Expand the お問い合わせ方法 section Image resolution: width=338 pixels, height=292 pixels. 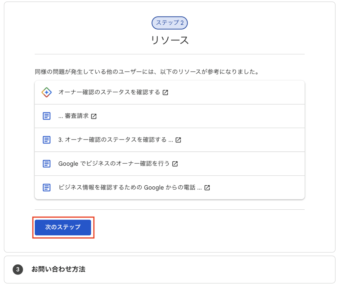[x=58, y=269]
